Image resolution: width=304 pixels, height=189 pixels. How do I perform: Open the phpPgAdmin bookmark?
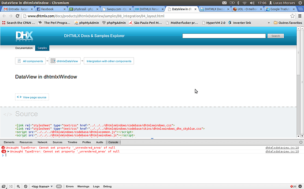[x=114, y=23]
